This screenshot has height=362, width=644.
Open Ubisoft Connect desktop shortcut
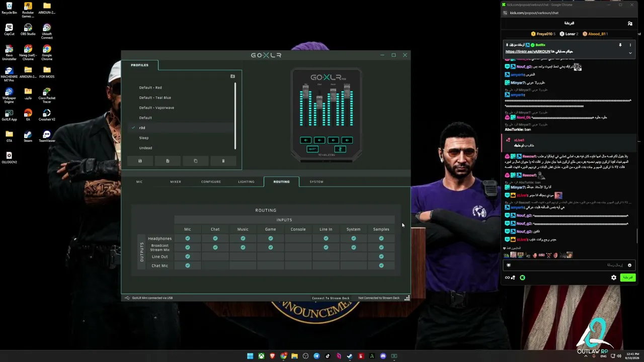47,31
